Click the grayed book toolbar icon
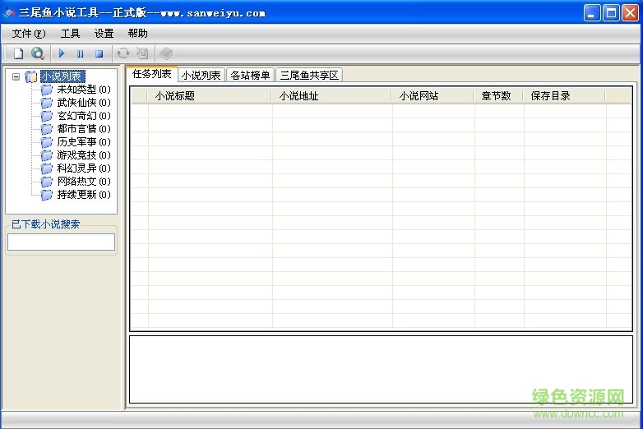 [166, 53]
